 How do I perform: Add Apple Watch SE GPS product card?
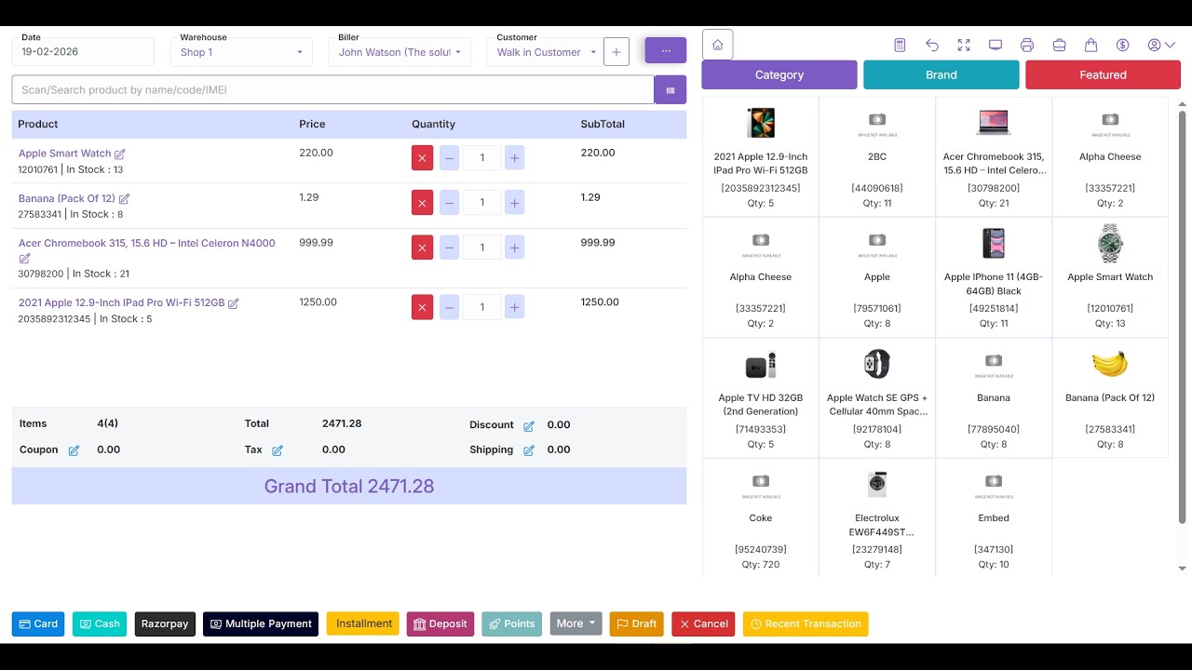tap(877, 398)
